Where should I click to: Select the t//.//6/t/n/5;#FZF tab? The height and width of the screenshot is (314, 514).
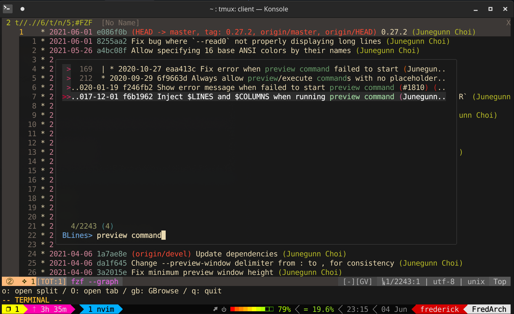tap(54, 23)
